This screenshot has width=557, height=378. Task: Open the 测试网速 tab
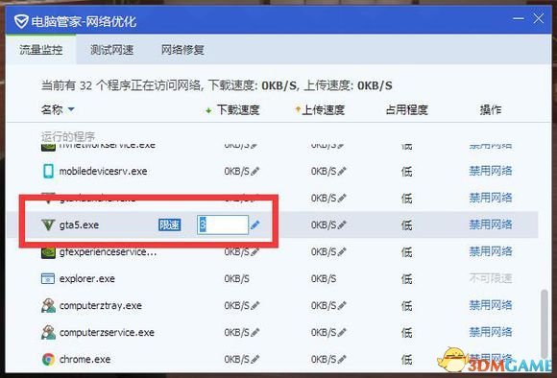[111, 49]
